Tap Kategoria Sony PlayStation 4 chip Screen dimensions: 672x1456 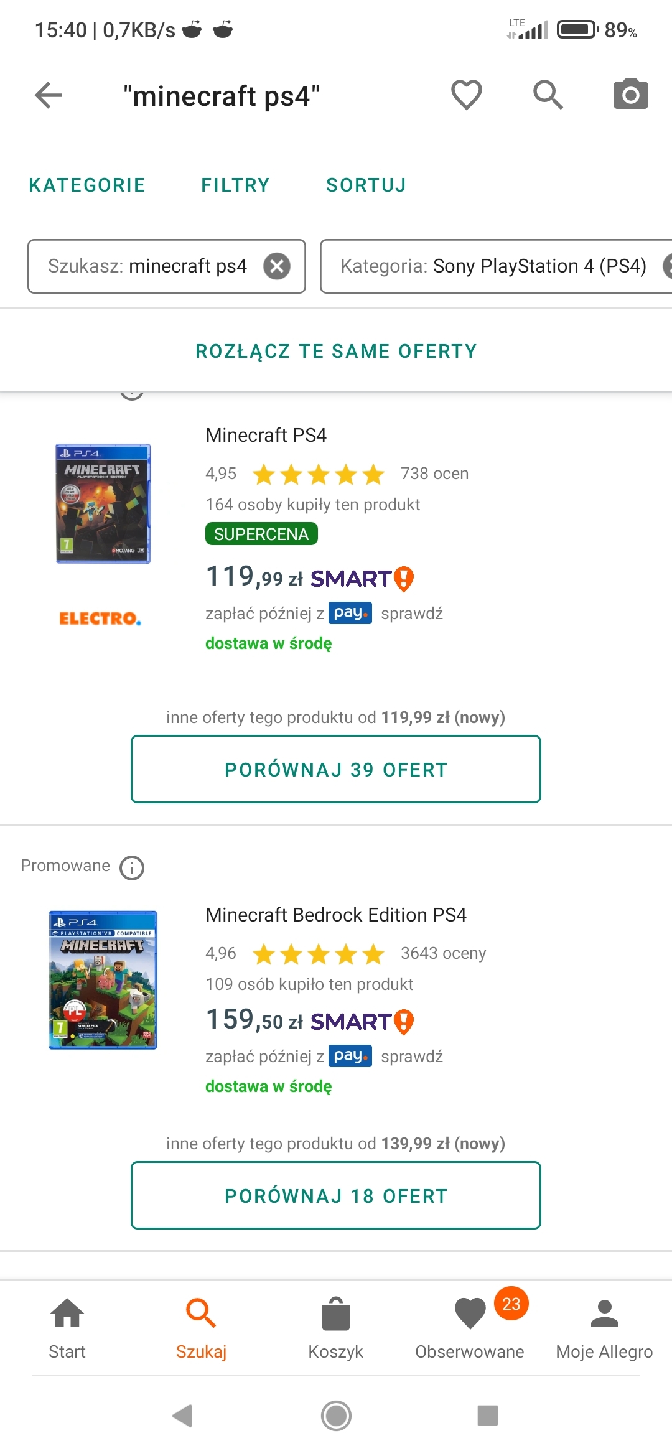coord(493,266)
